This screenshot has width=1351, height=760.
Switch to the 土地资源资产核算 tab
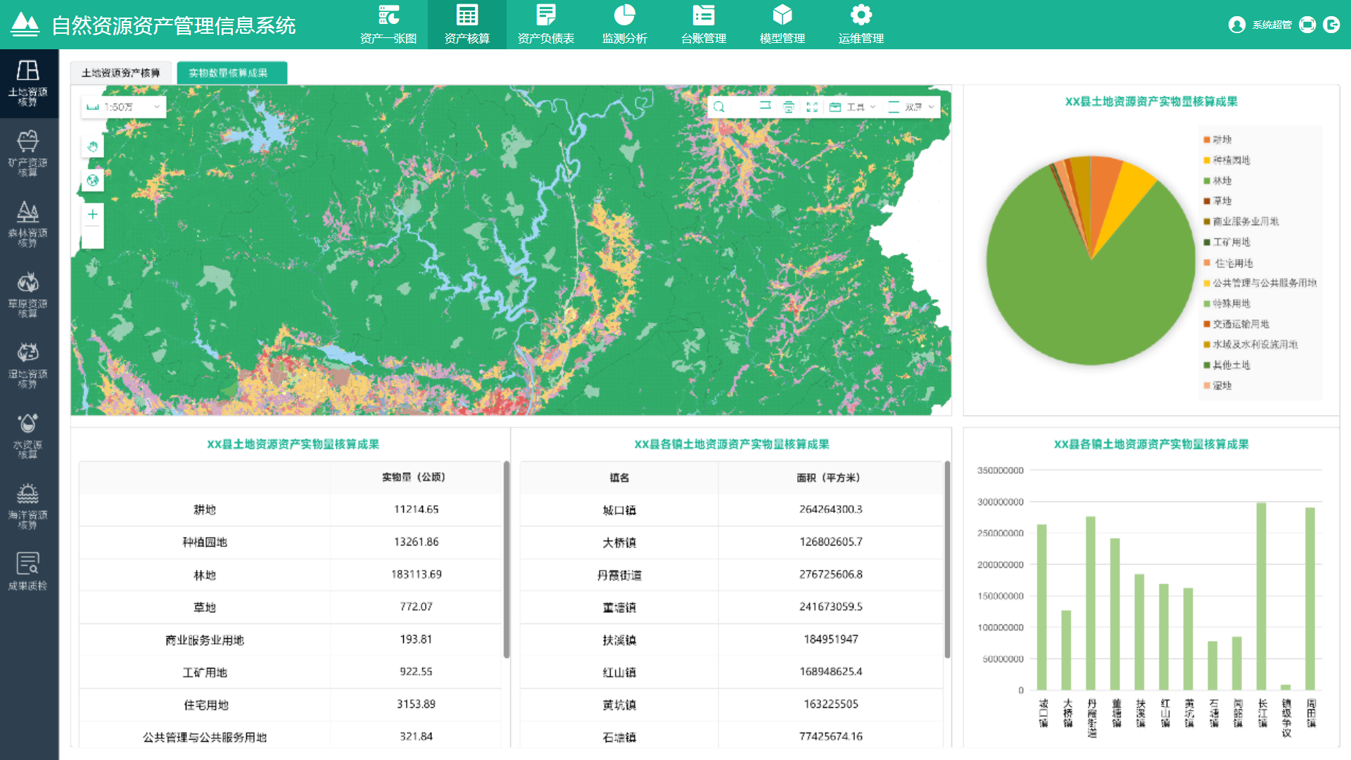(120, 73)
